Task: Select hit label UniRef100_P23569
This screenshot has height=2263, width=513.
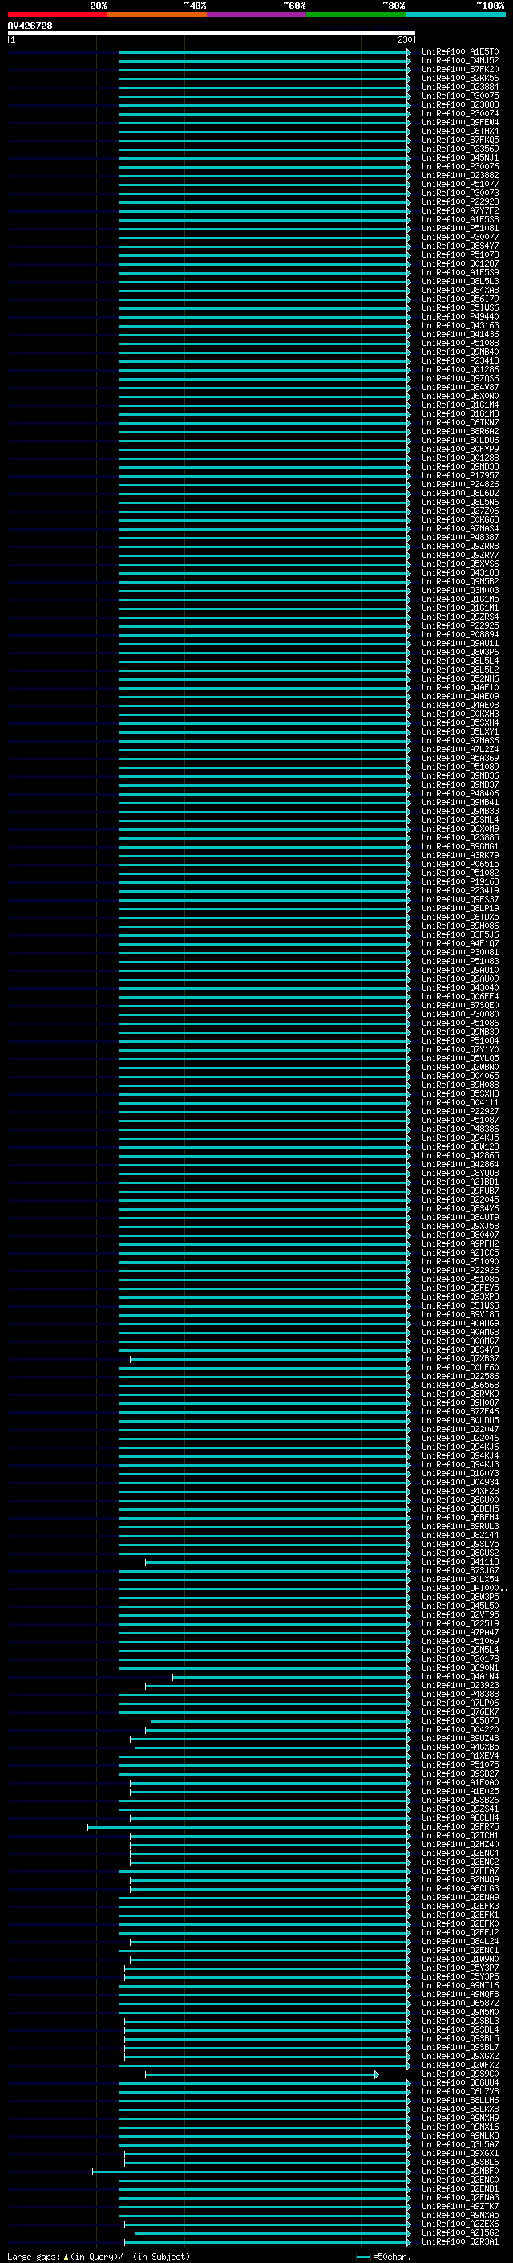Action: tap(459, 149)
